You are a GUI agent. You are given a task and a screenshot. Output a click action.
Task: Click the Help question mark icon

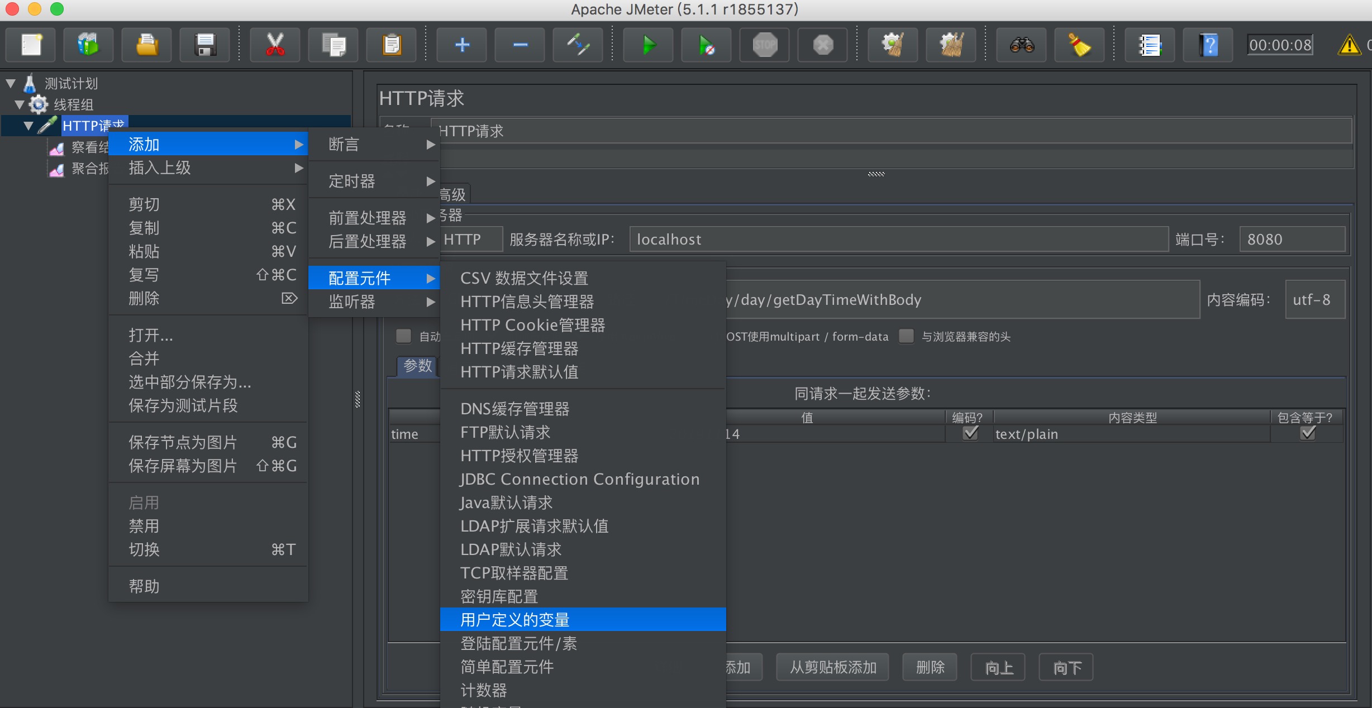pyautogui.click(x=1208, y=45)
